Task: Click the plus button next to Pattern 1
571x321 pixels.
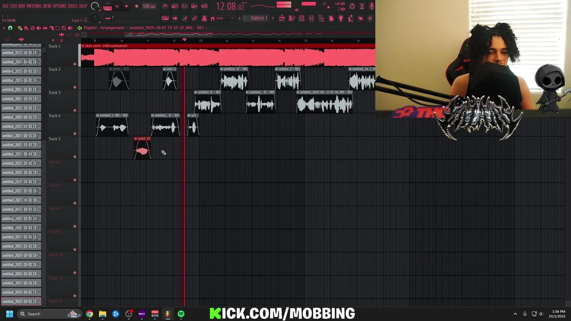Action: tap(273, 18)
